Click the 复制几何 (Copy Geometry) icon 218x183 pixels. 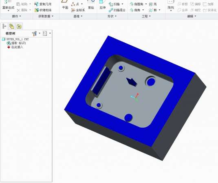click(x=36, y=4)
